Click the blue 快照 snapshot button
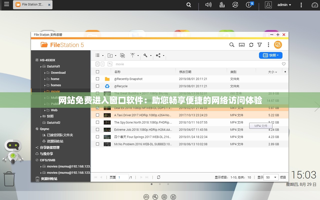320x200 pixels. [x=271, y=55]
